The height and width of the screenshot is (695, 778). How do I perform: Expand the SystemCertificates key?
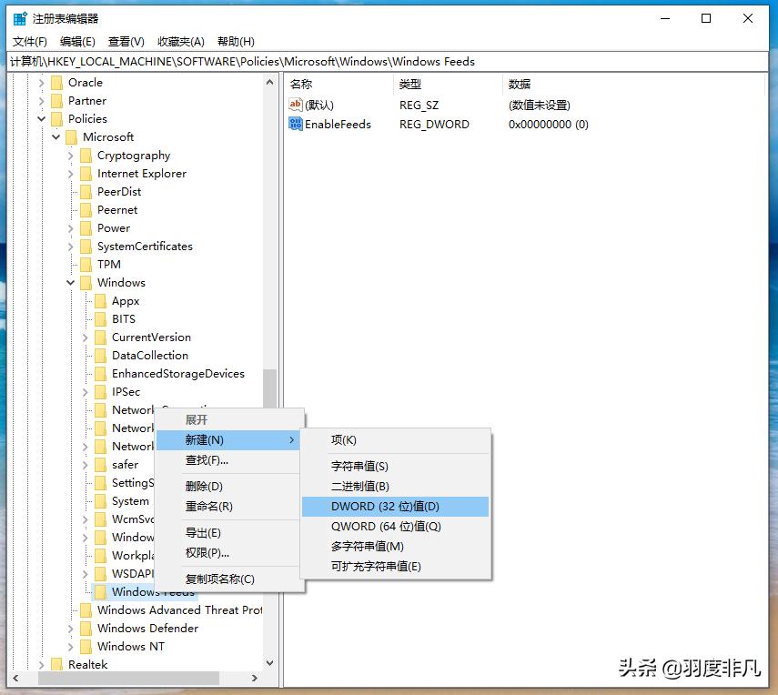pyautogui.click(x=71, y=246)
